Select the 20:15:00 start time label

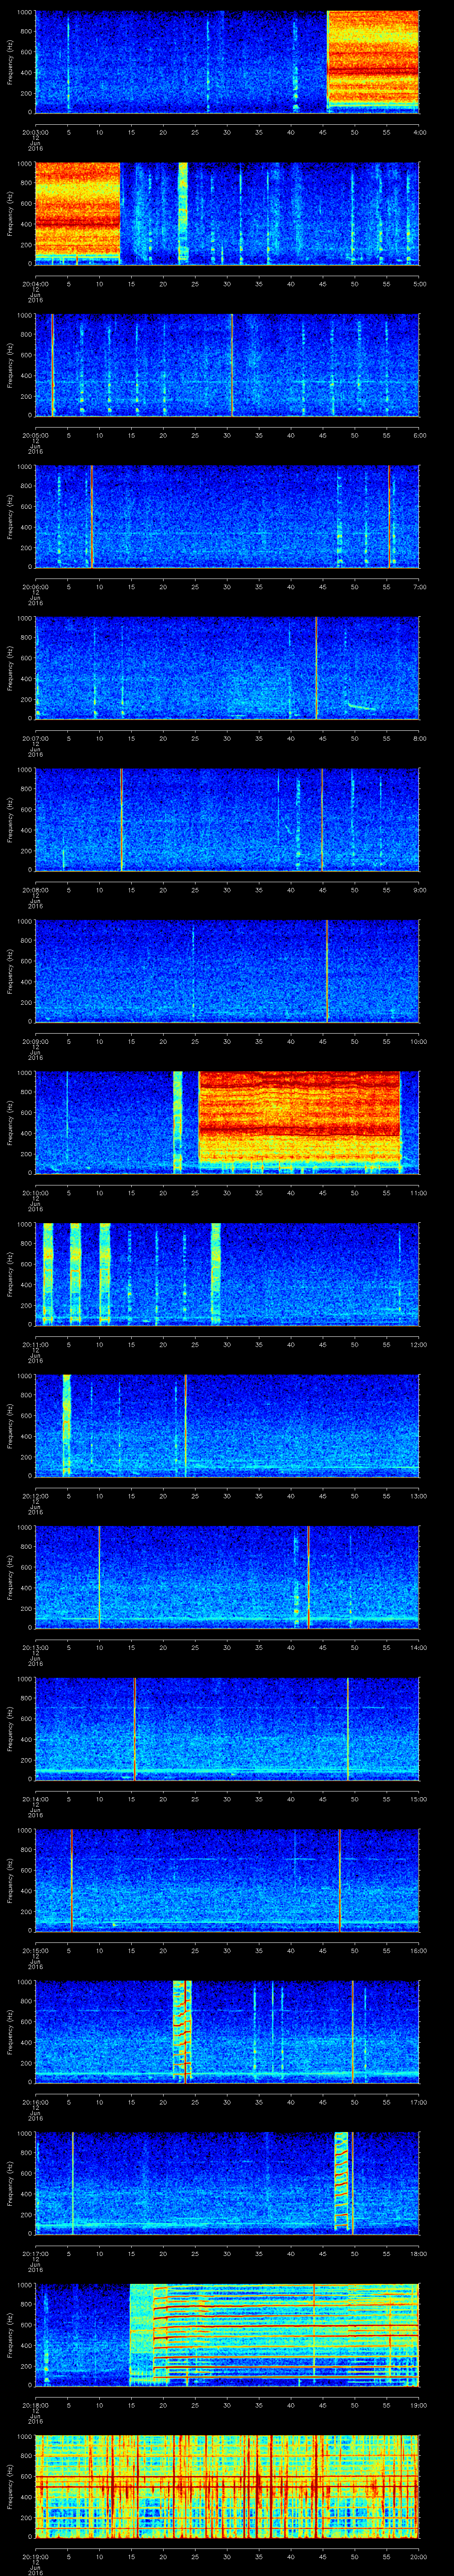coord(35,1950)
